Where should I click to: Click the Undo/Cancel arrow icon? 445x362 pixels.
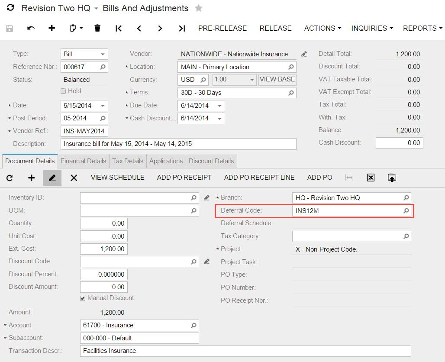point(31,28)
